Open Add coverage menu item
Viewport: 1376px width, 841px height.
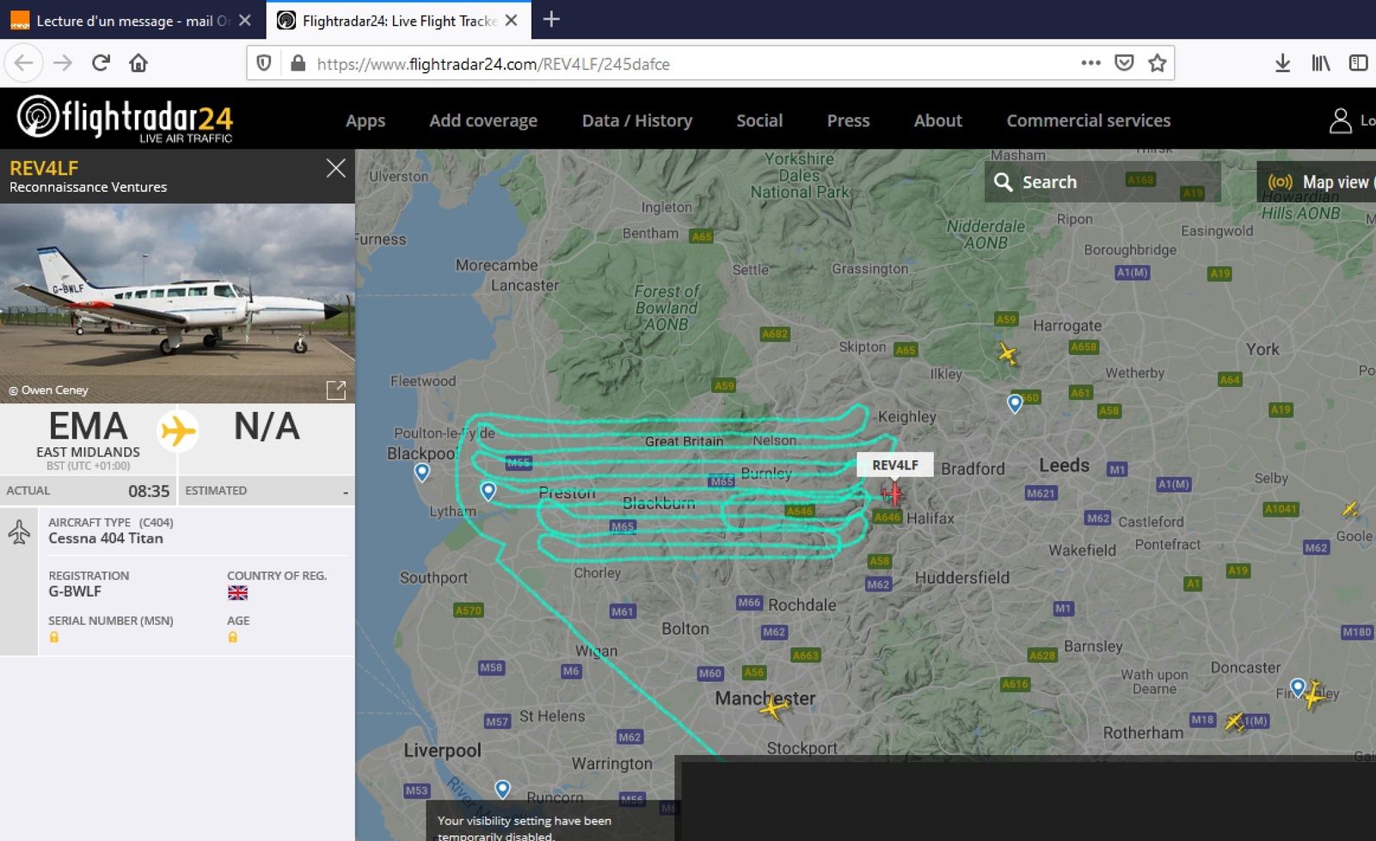pyautogui.click(x=483, y=120)
